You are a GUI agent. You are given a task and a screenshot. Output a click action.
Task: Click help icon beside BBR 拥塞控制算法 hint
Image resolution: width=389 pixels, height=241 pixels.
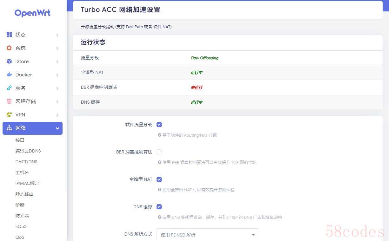(160, 162)
